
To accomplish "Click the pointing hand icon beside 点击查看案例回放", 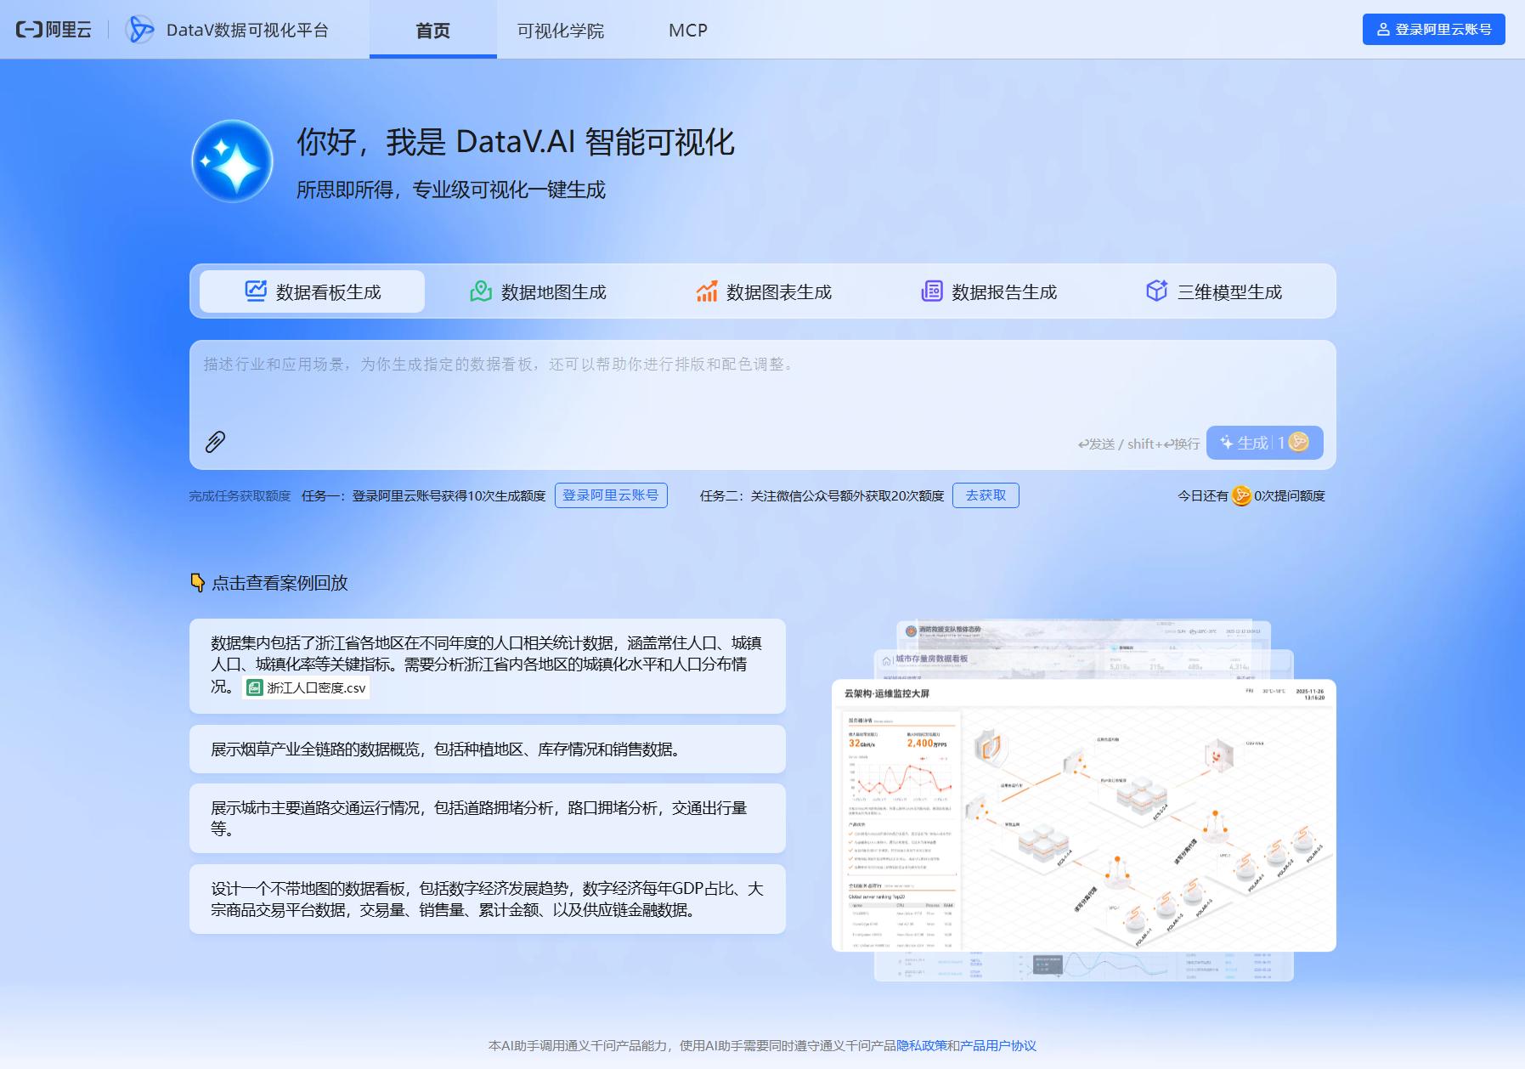I will click(198, 583).
